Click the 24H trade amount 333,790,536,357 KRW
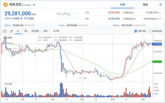 [x=152, y=19]
